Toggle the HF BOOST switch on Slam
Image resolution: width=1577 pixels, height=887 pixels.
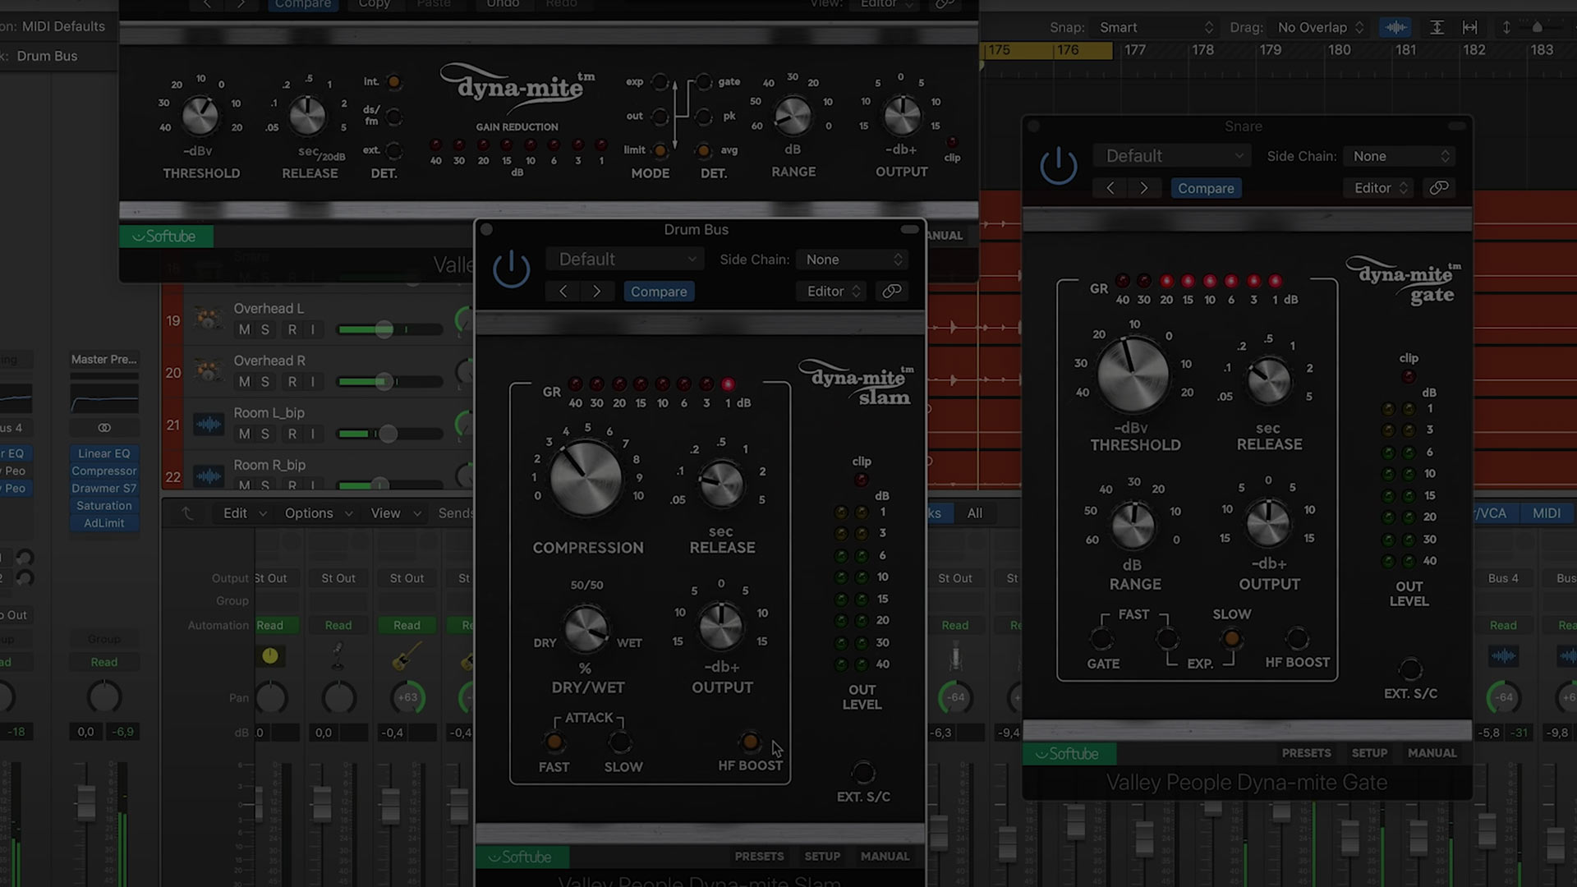[x=750, y=742]
